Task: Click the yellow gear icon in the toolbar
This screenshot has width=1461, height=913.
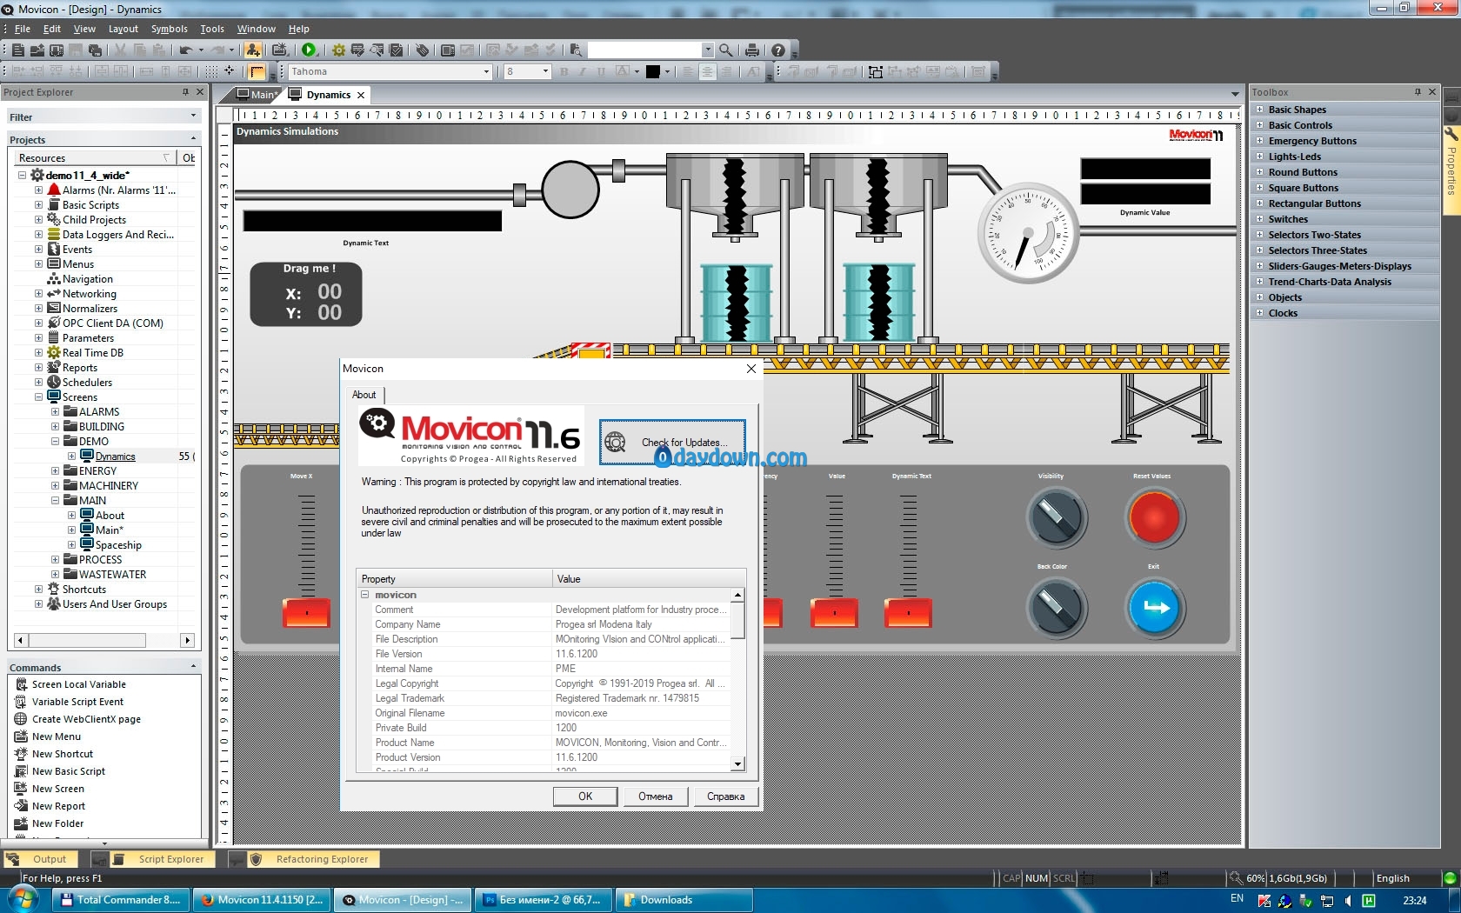Action: click(x=338, y=50)
